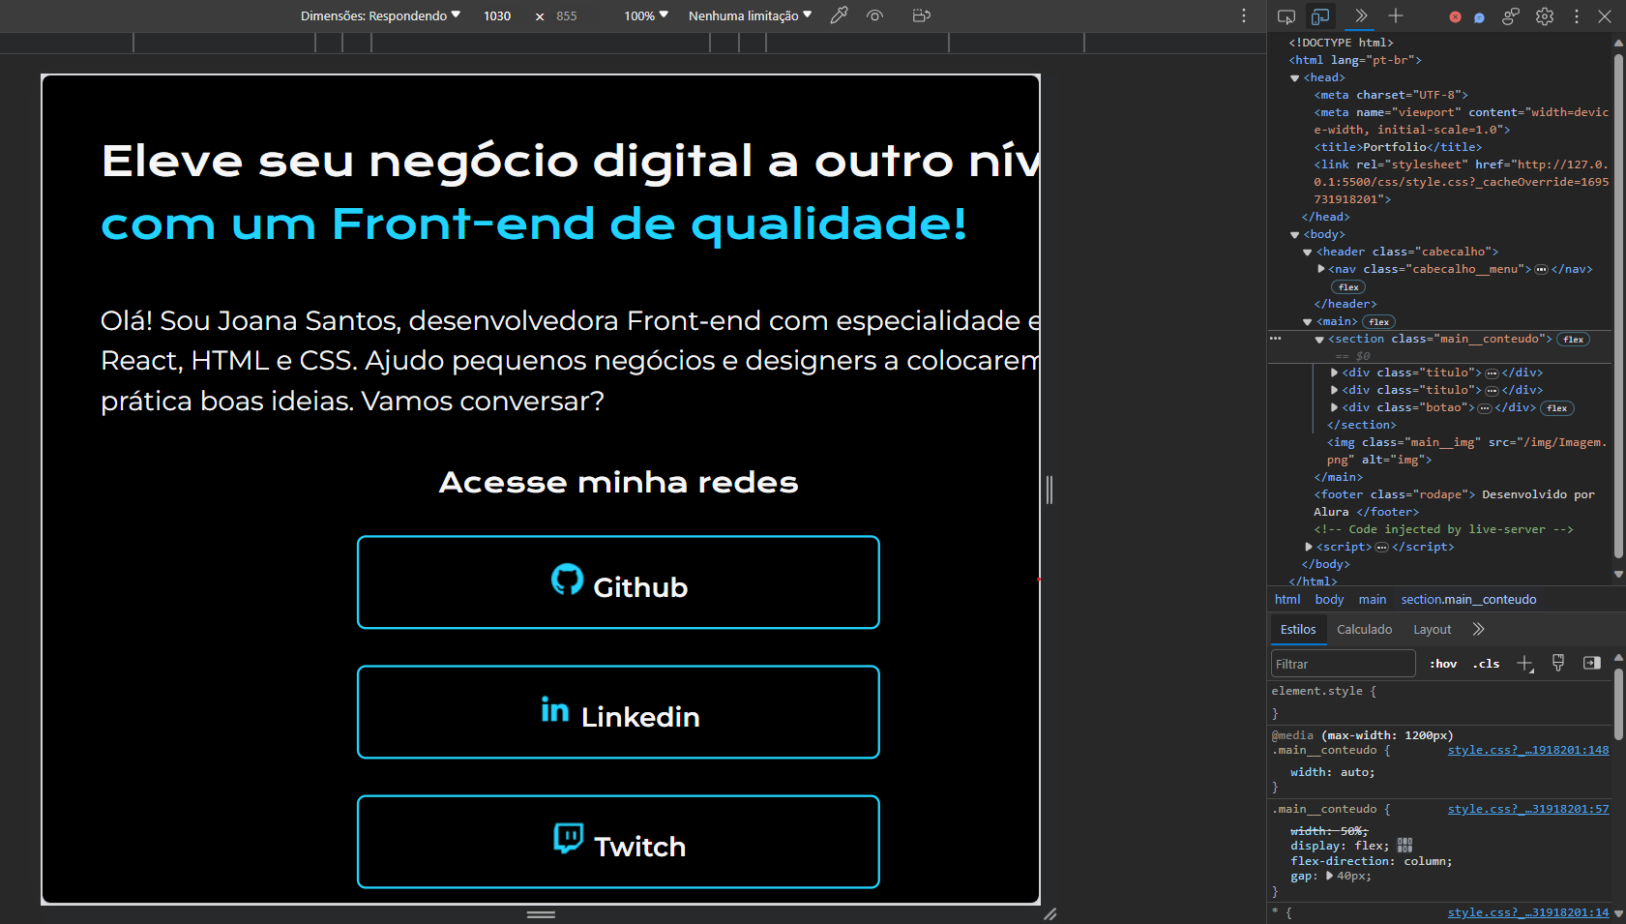Switch to the Calculado tab

(1364, 630)
